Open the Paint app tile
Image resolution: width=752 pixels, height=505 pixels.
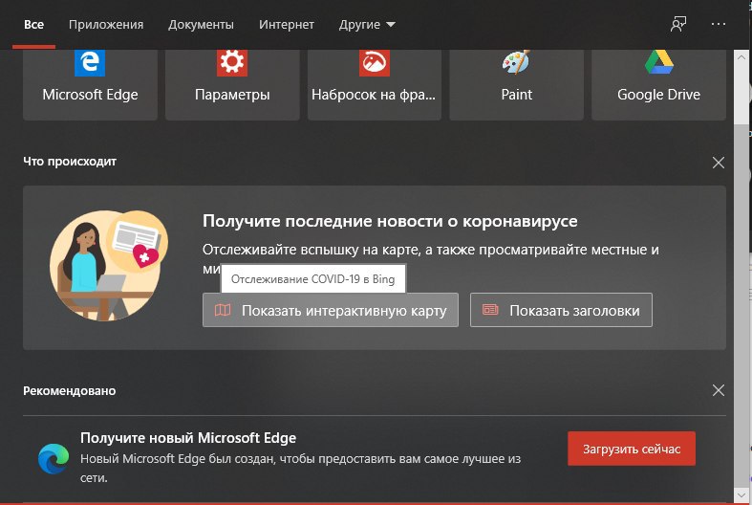(x=517, y=84)
